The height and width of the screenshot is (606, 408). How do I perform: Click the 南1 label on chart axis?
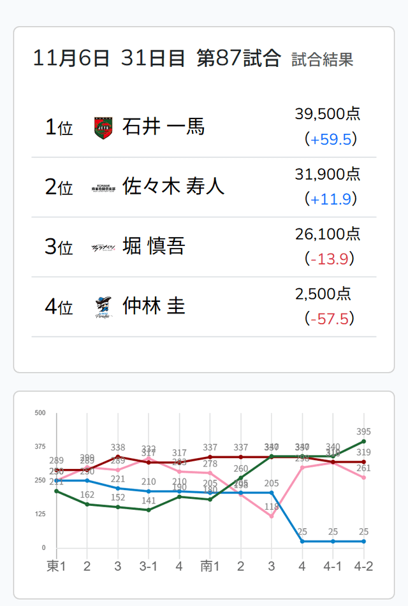tap(210, 566)
